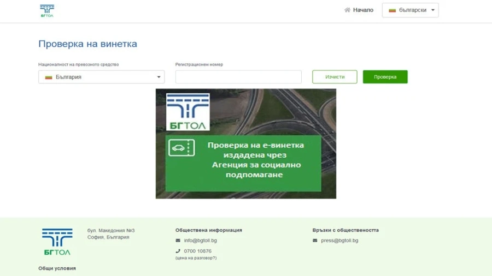Image resolution: width=492 pixels, height=276 pixels.
Task: Open the info@bgtoll.bg email link
Action: click(x=200, y=241)
